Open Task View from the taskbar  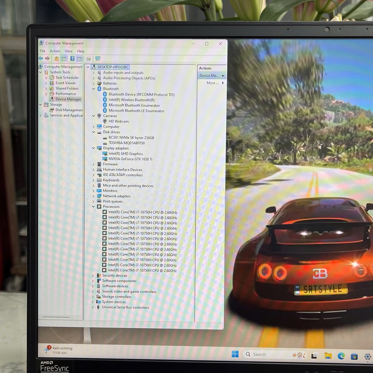[x=314, y=356]
